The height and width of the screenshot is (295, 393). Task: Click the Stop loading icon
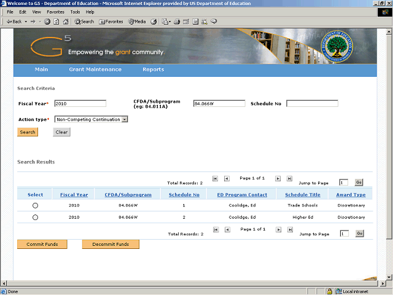(x=47, y=22)
